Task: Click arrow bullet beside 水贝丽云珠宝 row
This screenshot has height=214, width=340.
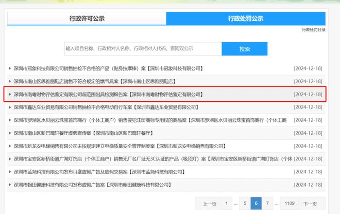Action: [x=10, y=120]
